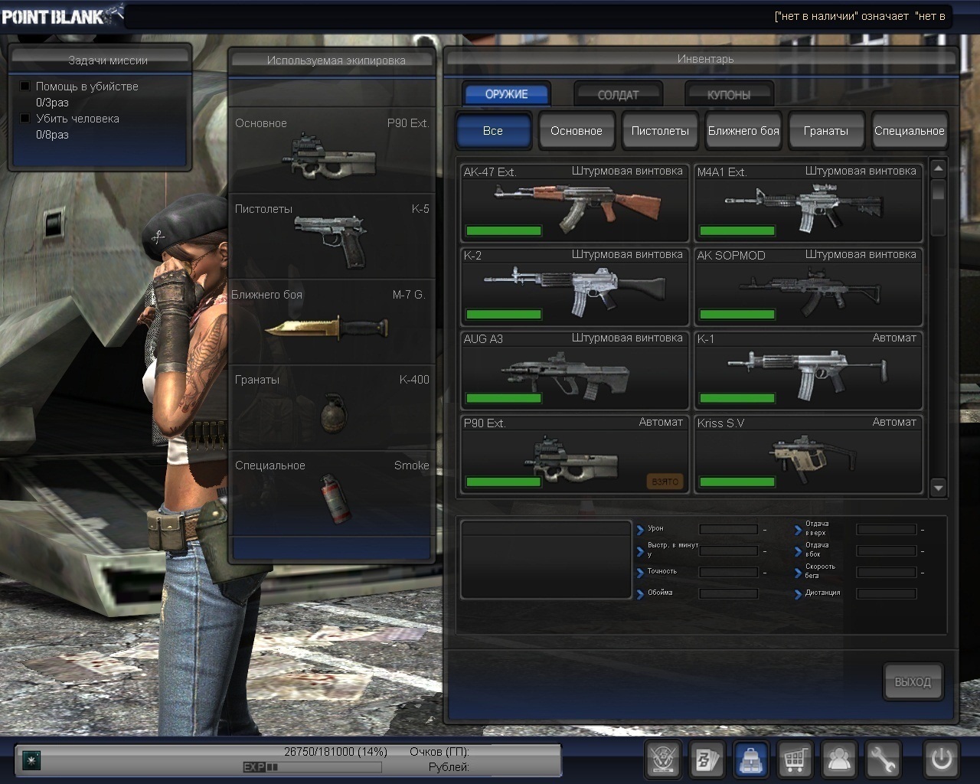Screen dimensions: 980x784
Task: Click the Отдача вбок stat arrow
Action: pos(798,551)
